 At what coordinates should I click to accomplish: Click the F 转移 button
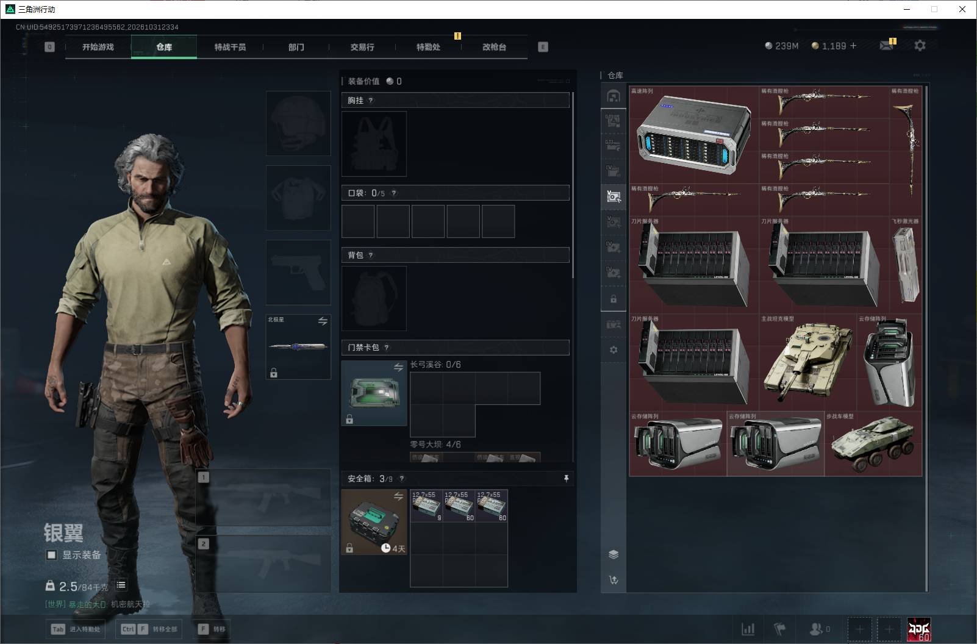tap(212, 629)
